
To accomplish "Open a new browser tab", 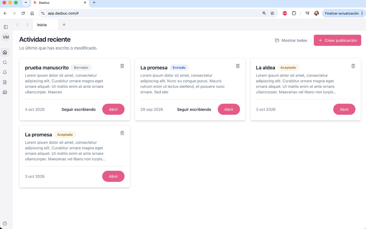I will [x=94, y=3].
